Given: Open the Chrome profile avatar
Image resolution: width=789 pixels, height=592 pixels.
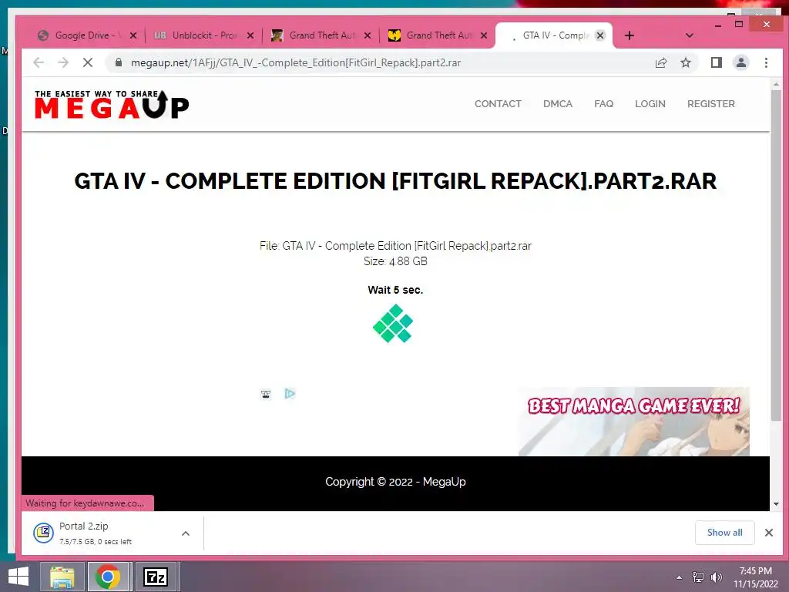Looking at the screenshot, I should coord(740,62).
